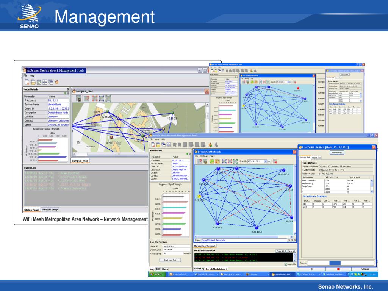Click the orange alarm bell icon in Dorado toolbar
The height and width of the screenshot is (291, 388).
[210, 145]
